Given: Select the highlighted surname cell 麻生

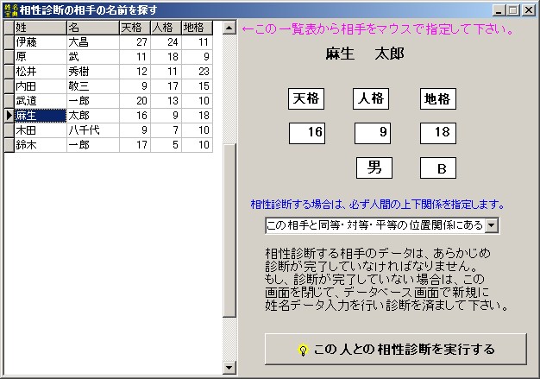Looking at the screenshot, I should tap(41, 116).
